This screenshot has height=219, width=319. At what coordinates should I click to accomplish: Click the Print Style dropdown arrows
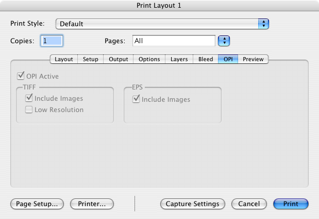click(x=264, y=24)
